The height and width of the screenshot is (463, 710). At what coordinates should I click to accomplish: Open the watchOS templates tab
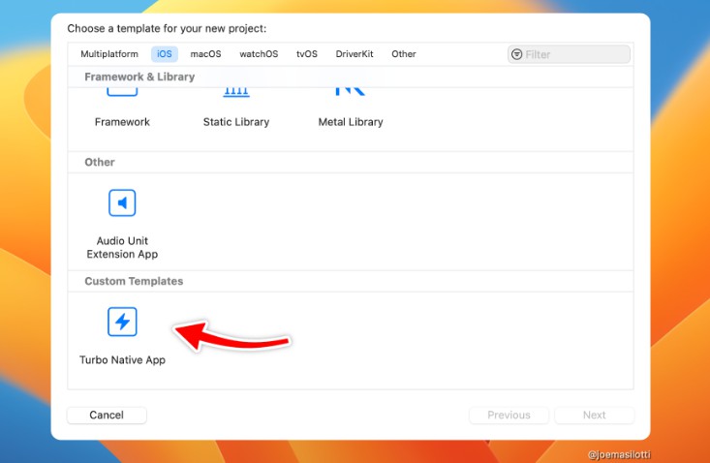click(259, 54)
